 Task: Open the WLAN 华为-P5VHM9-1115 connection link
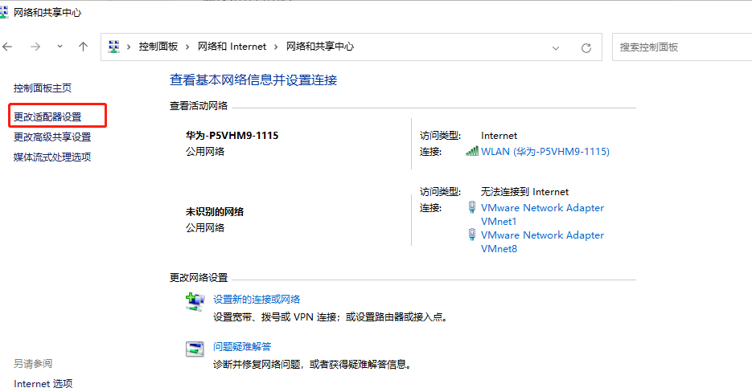(x=544, y=152)
